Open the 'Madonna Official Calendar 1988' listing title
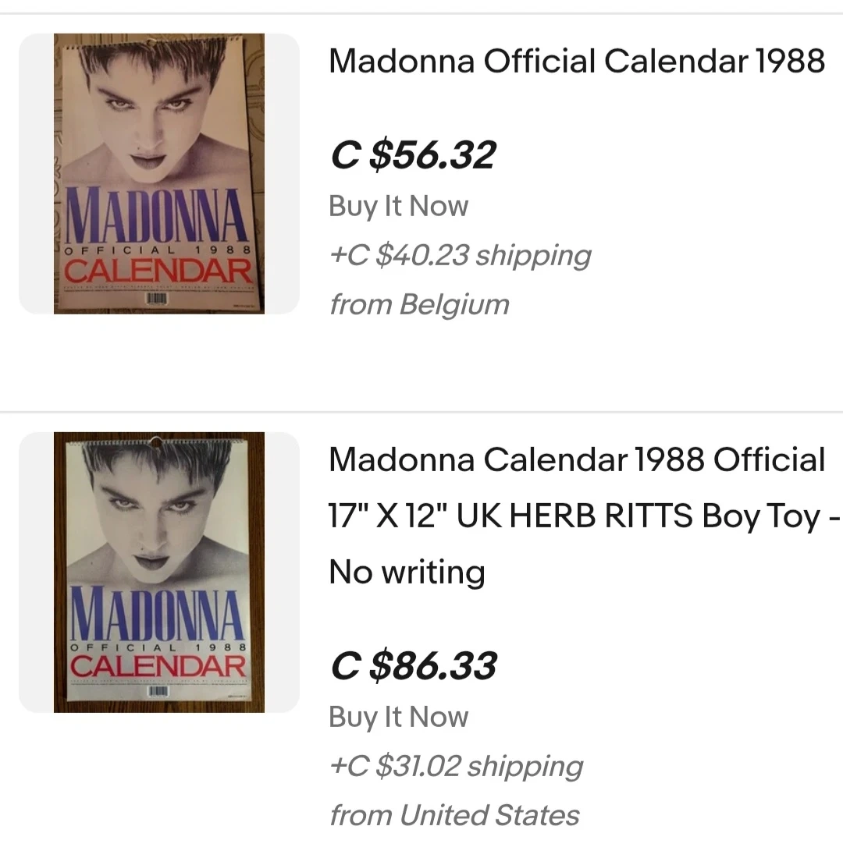The width and height of the screenshot is (843, 858). click(577, 61)
